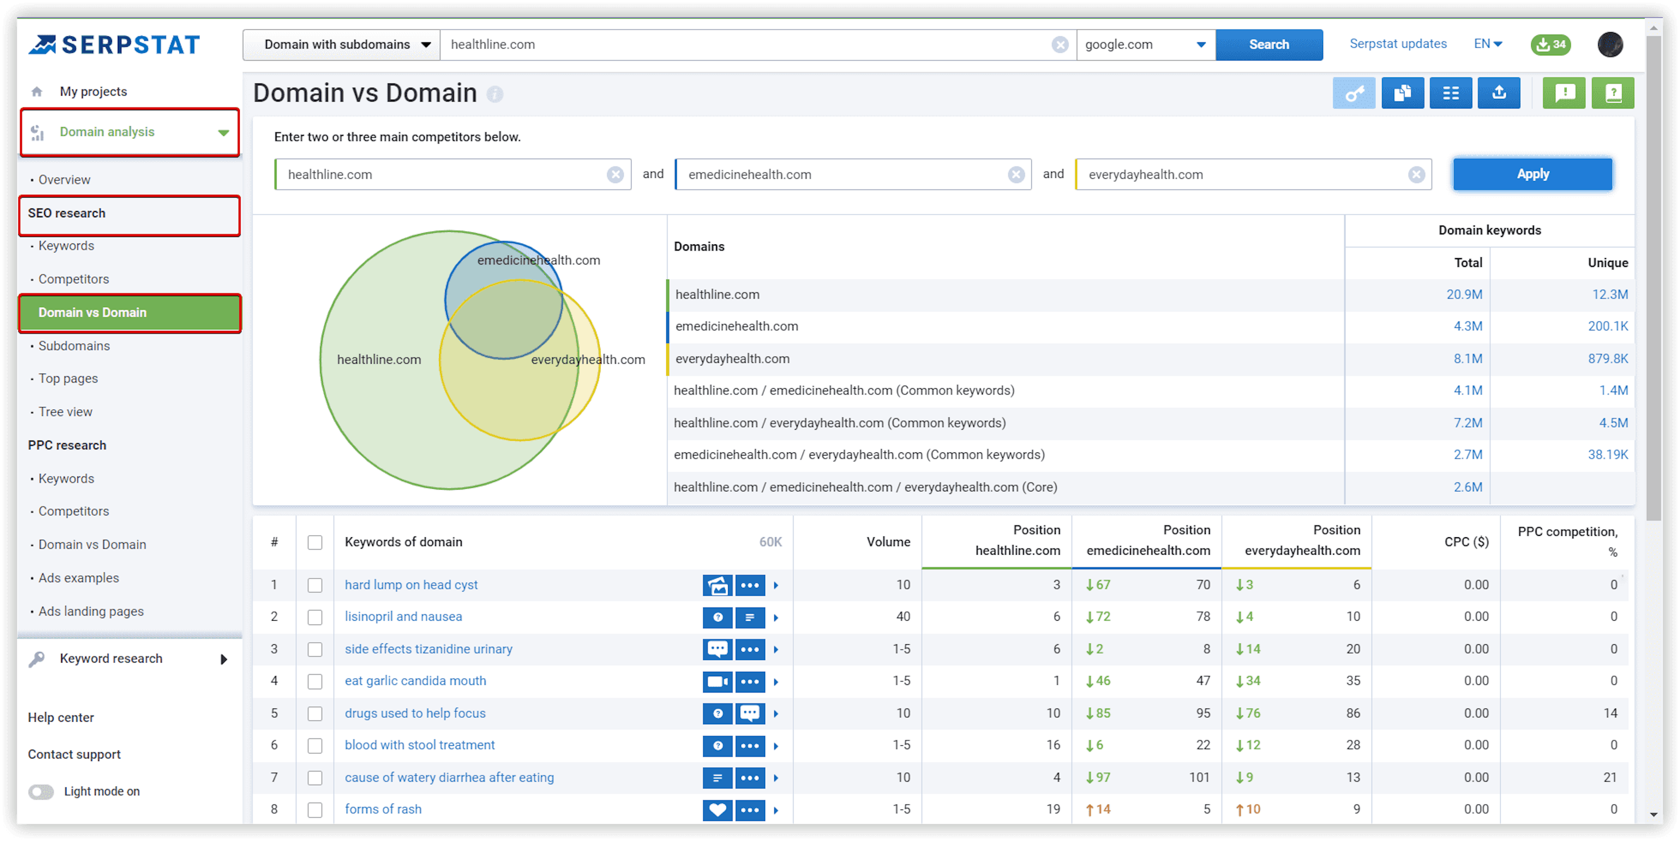The height and width of the screenshot is (841, 1680).
Task: Open the google.com search engine dropdown
Action: click(x=1146, y=44)
